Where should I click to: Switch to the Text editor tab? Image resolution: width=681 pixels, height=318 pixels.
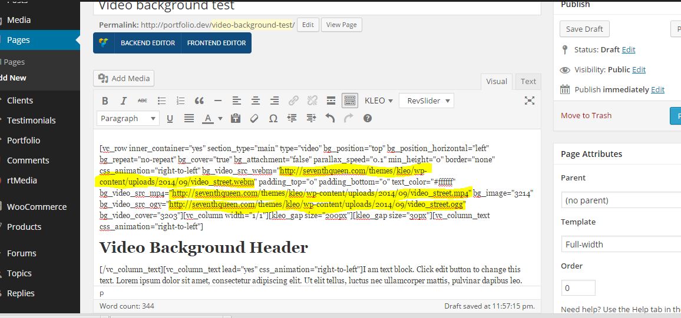pyautogui.click(x=528, y=82)
